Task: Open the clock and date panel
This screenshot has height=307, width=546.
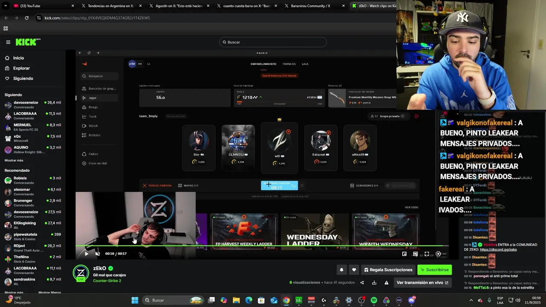Action: pos(533,300)
